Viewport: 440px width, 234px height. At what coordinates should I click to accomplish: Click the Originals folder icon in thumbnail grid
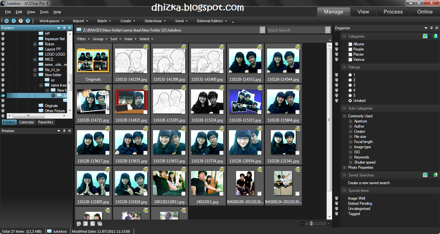tap(93, 61)
